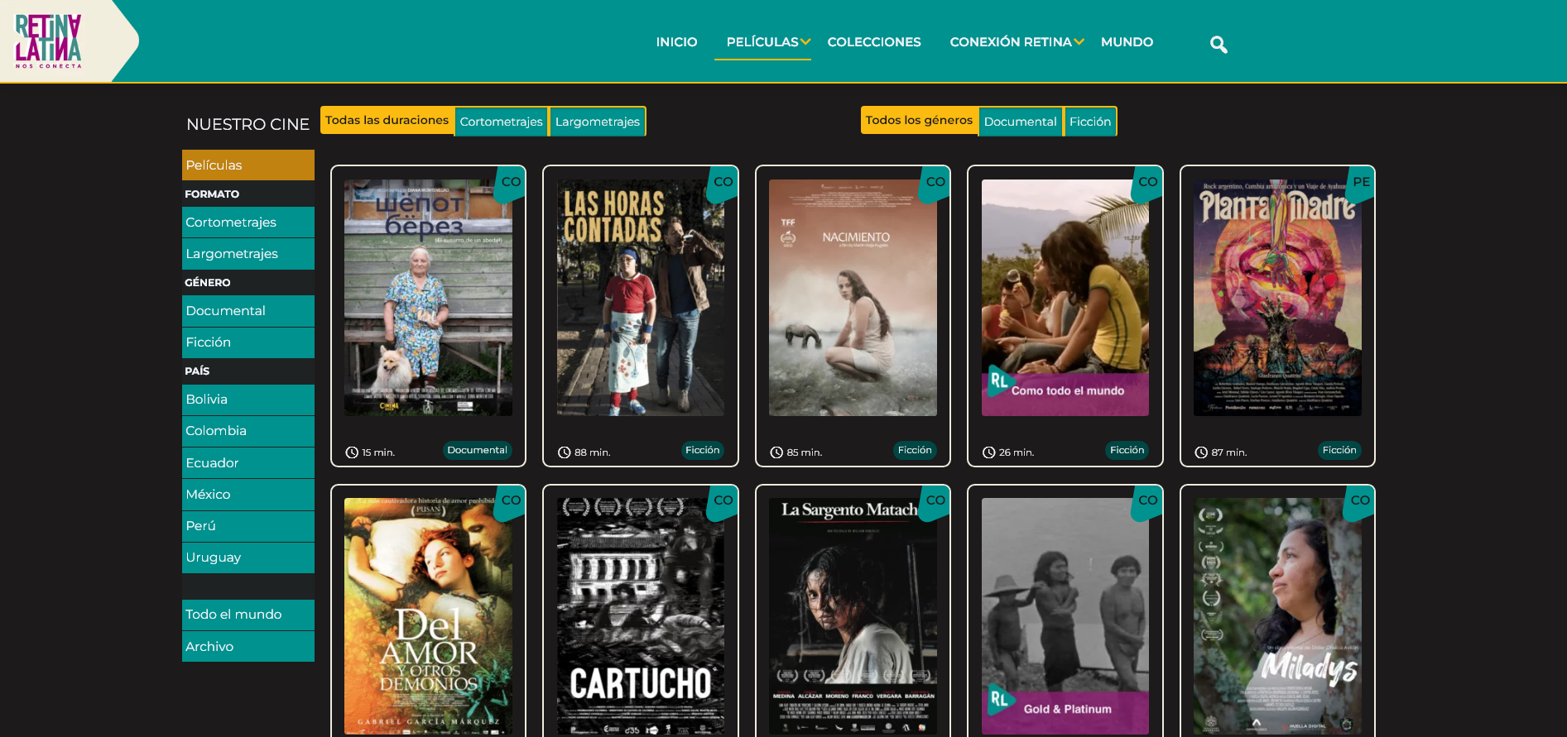Click the clock icon beside 26 min.
The height and width of the screenshot is (737, 1567).
click(x=988, y=452)
